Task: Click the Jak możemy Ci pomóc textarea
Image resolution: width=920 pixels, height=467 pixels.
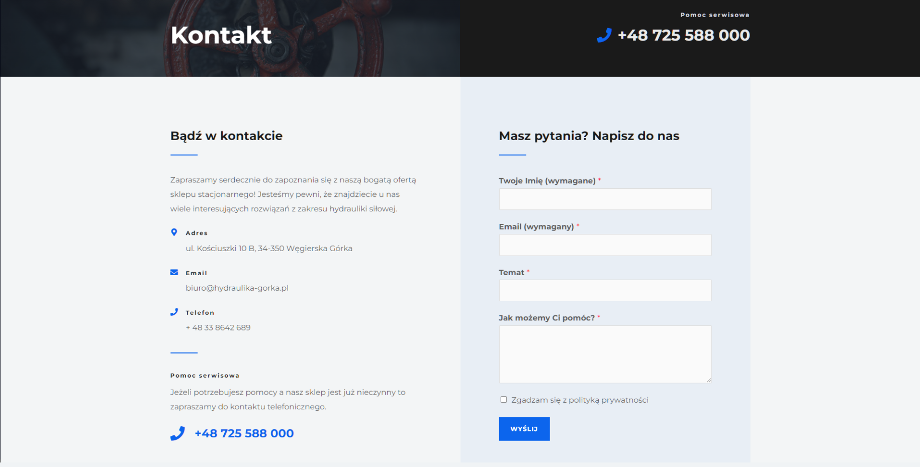Action: click(x=605, y=354)
